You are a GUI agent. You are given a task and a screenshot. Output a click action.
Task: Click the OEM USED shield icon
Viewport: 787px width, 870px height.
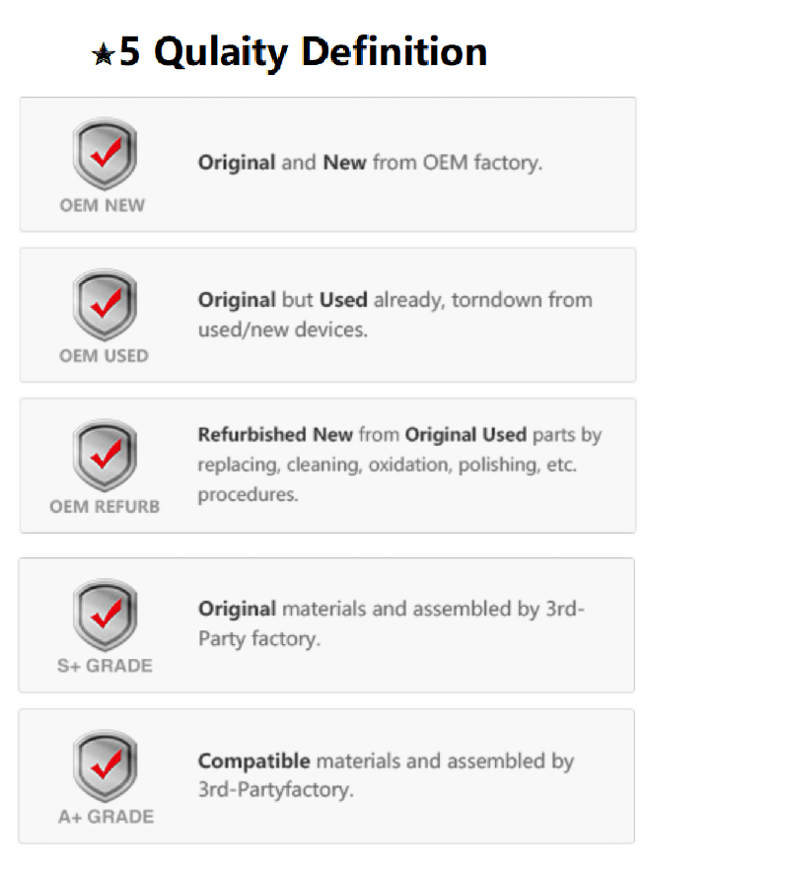coord(105,305)
